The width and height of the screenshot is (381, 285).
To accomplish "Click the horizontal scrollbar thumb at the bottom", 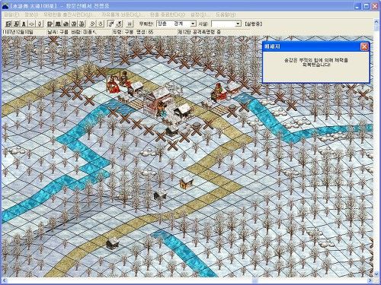I will 255,280.
